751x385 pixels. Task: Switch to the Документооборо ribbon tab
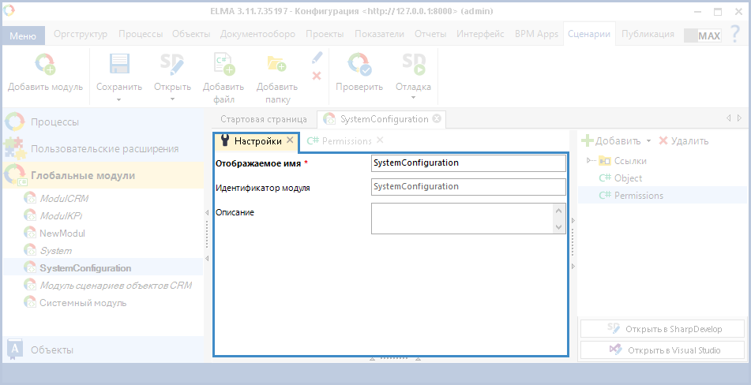coord(257,34)
